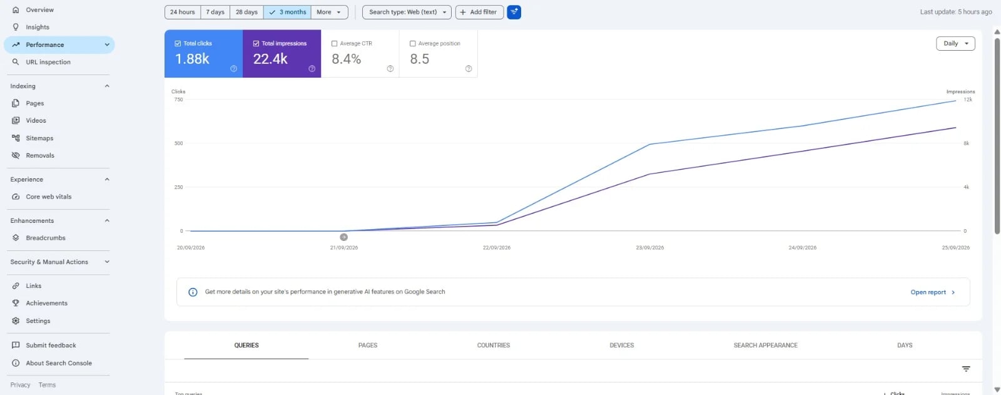The image size is (1001, 395).
Task: Select the 7 days date range
Action: click(x=215, y=12)
